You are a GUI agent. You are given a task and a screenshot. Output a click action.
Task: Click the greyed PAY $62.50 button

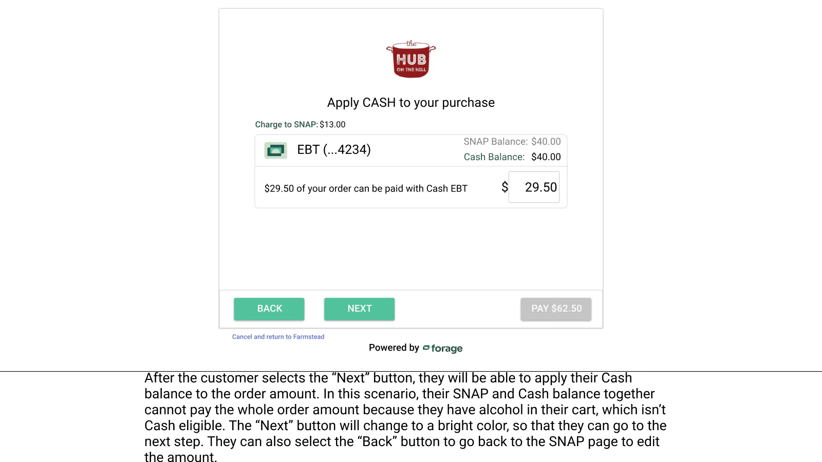pyautogui.click(x=556, y=309)
